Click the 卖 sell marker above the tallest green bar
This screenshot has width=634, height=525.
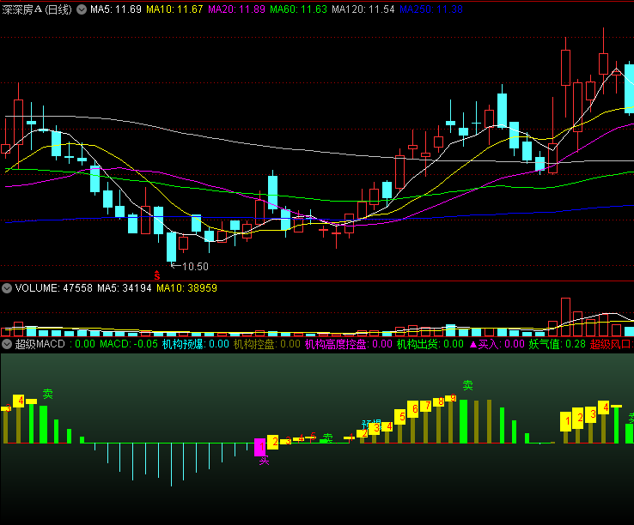468,385
